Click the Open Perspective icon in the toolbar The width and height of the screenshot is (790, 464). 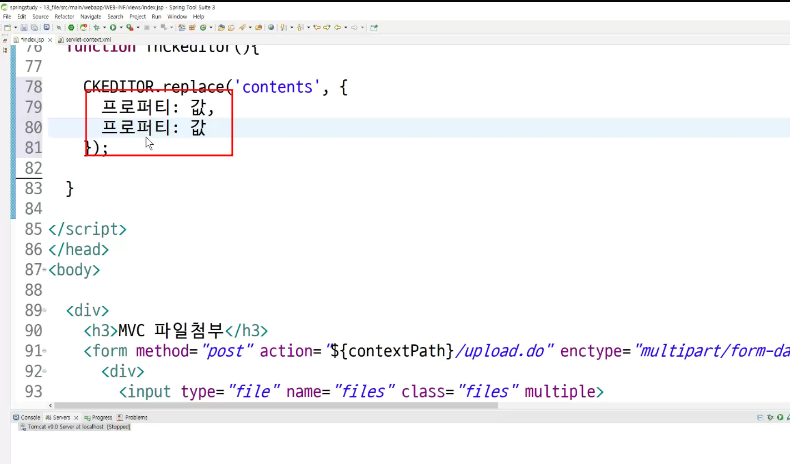(374, 27)
